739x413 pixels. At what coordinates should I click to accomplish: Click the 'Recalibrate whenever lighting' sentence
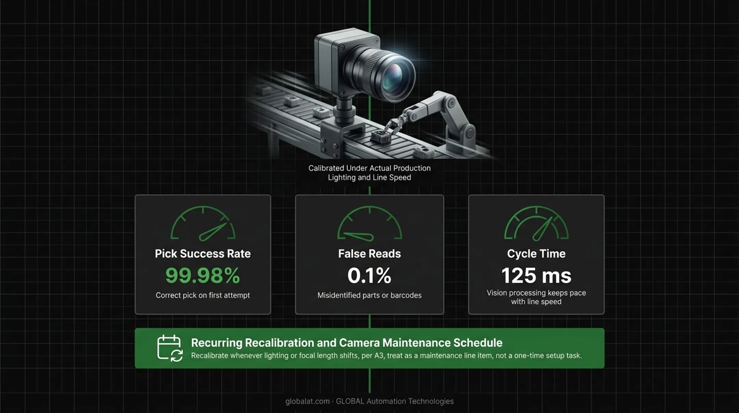pos(386,355)
